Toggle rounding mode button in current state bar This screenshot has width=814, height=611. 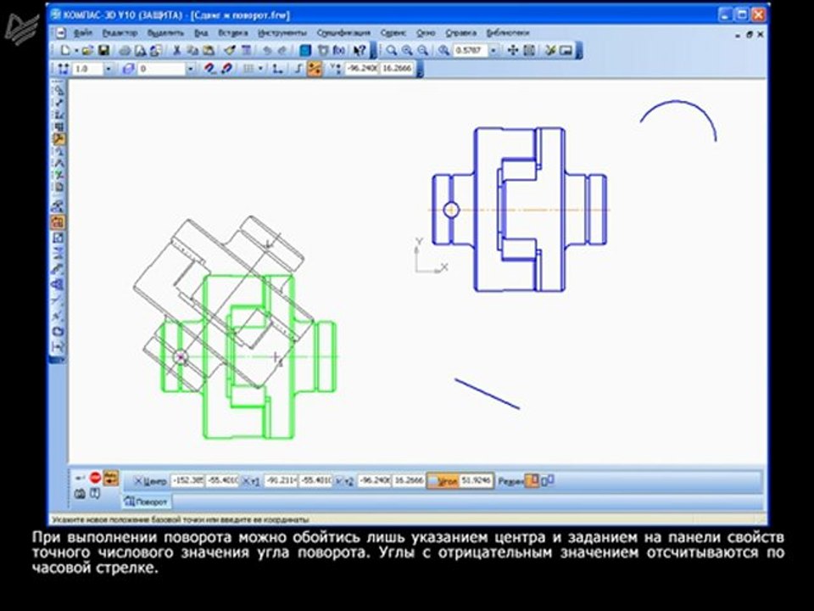pyautogui.click(x=314, y=69)
